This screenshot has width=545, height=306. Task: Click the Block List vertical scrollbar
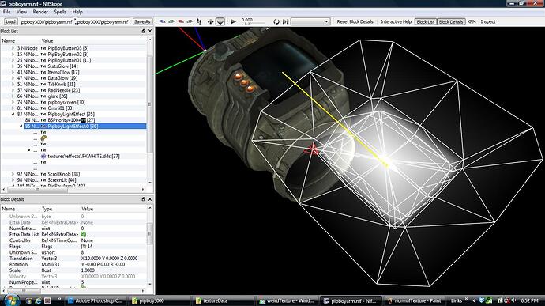click(150, 104)
